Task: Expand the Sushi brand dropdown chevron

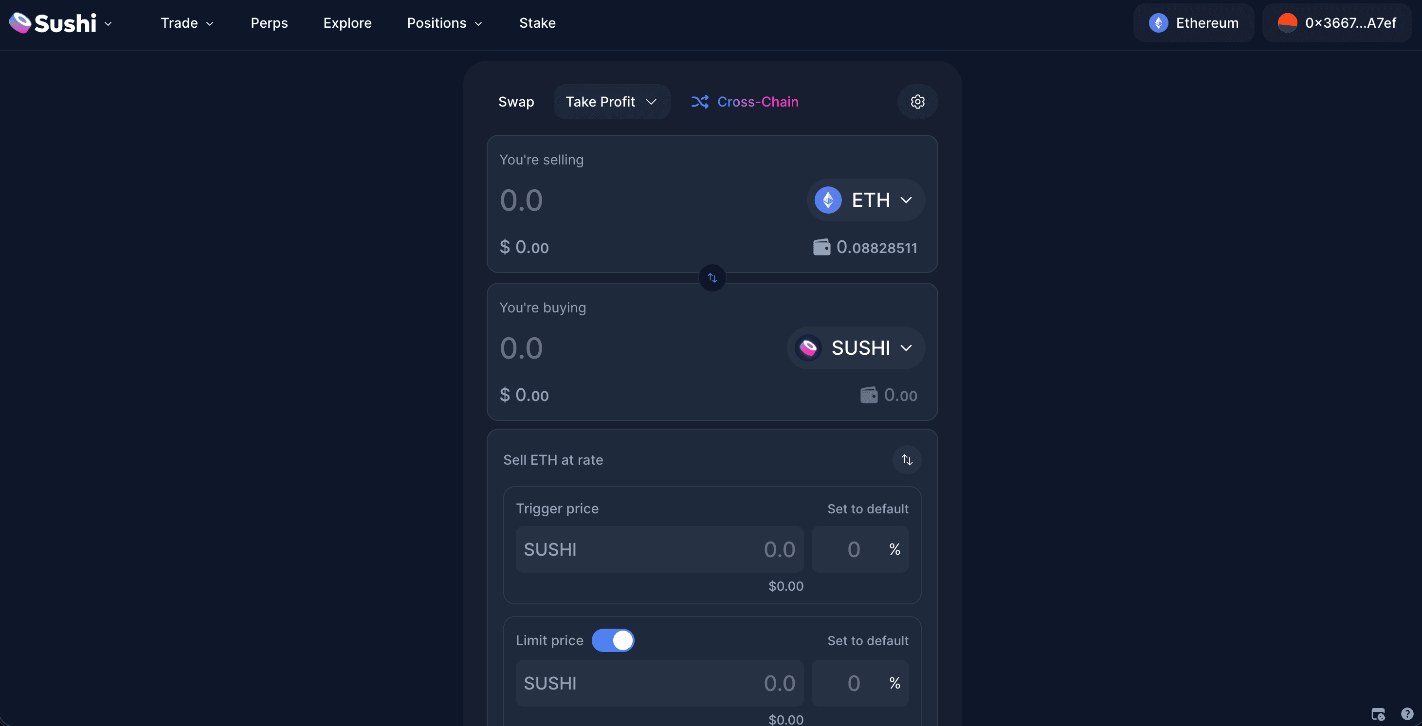Action: [108, 24]
